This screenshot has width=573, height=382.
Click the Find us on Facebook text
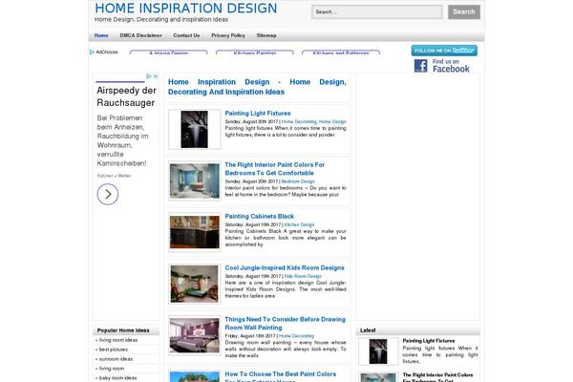point(451,66)
